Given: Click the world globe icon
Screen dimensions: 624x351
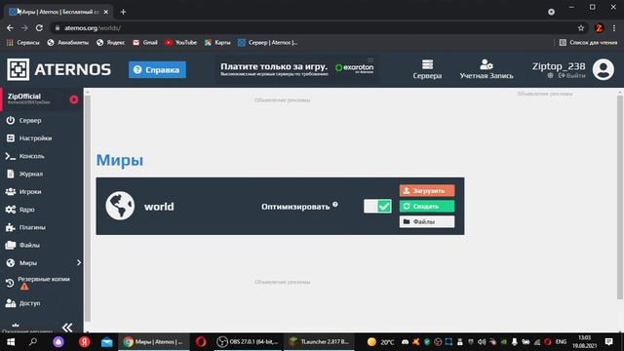Looking at the screenshot, I should click(120, 206).
